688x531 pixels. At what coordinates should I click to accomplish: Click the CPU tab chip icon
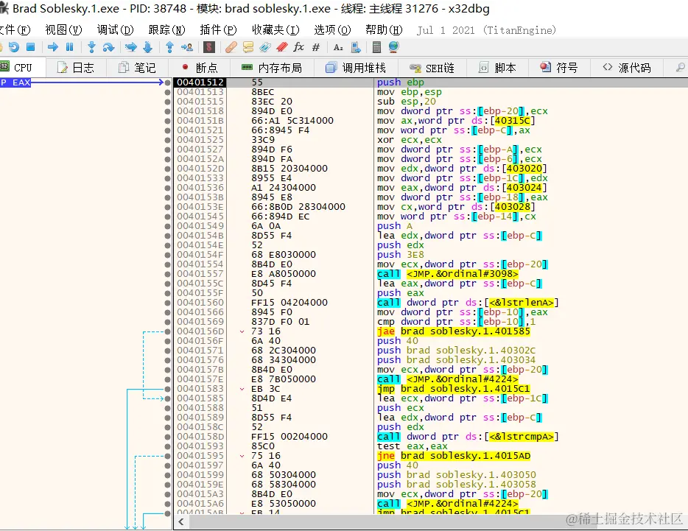[x=5, y=67]
